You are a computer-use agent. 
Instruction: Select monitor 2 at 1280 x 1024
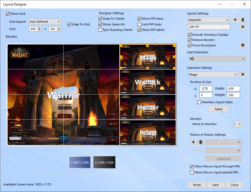coord(104,163)
